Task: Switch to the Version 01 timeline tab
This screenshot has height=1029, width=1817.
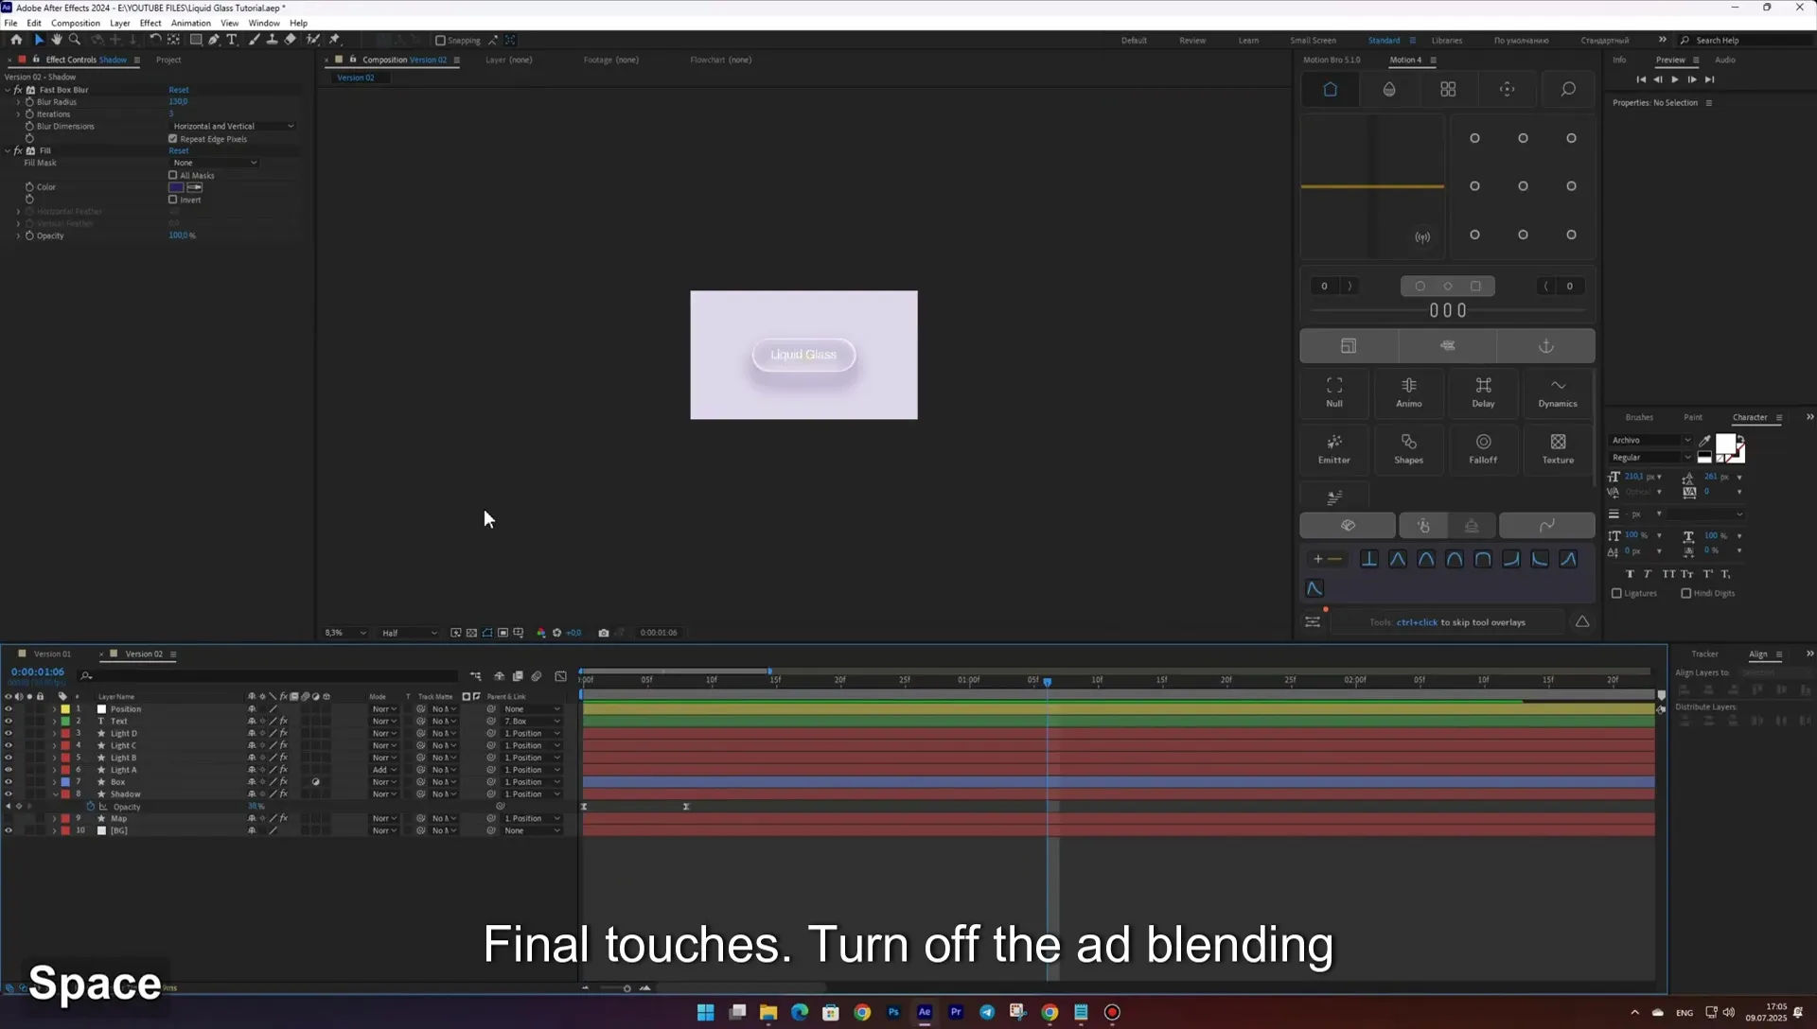Action: pyautogui.click(x=52, y=654)
